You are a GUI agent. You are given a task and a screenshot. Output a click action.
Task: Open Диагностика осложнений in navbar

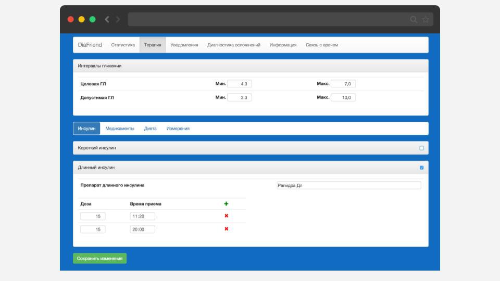233,45
